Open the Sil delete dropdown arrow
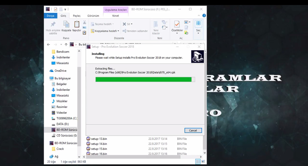The image size is (308, 166). tap(132, 24)
